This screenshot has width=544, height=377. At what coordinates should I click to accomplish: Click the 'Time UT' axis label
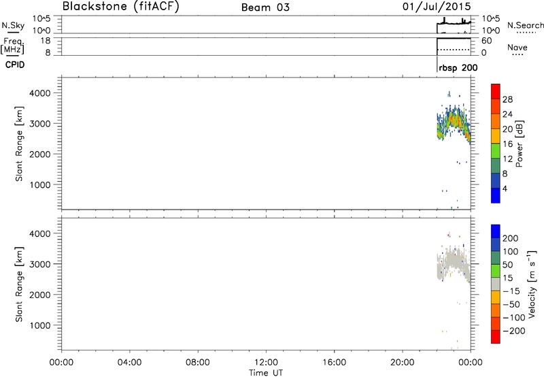pyautogui.click(x=266, y=373)
